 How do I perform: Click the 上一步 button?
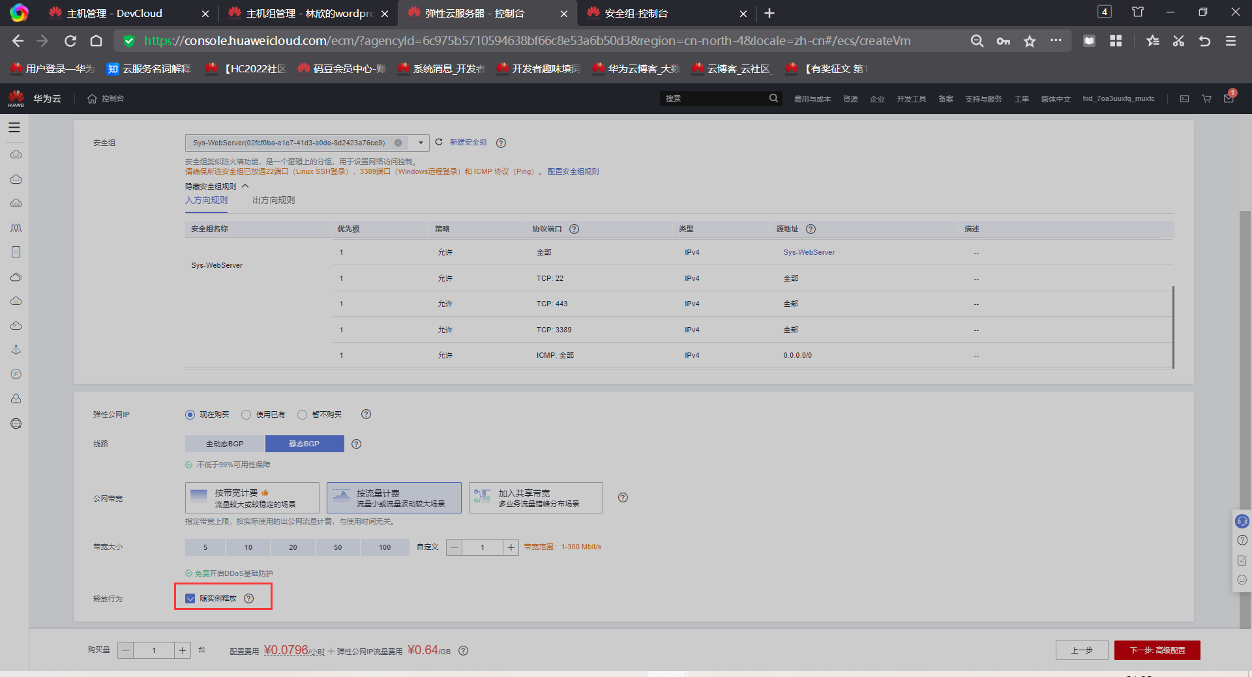[1082, 650]
